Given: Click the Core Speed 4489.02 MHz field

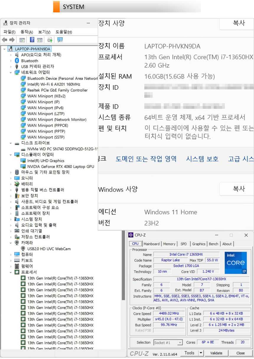Looking at the screenshot, I should pos(169,314).
